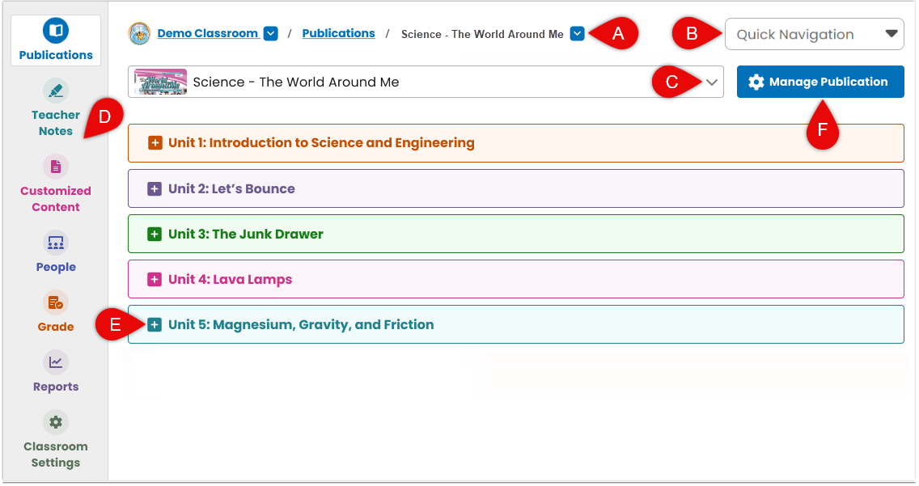
Task: Open the Quick Navigation dropdown
Action: point(814,34)
